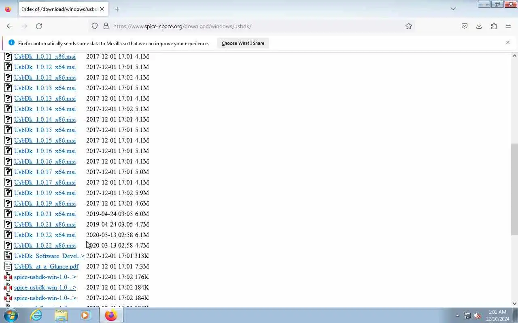Click document icon beside UsbDk_at_a_Glance.pdf
Image resolution: width=518 pixels, height=323 pixels.
coord(8,266)
